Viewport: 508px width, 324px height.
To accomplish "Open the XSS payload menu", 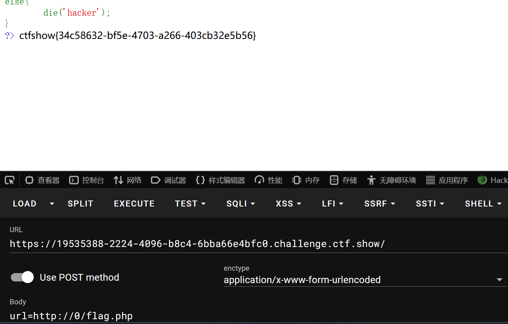I will pos(288,204).
